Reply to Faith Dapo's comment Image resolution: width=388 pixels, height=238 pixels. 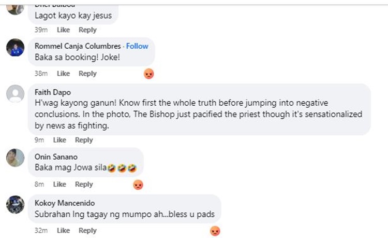pyautogui.click(x=84, y=140)
